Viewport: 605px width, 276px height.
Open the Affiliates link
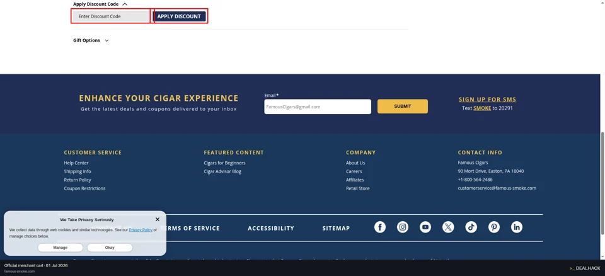pyautogui.click(x=355, y=180)
